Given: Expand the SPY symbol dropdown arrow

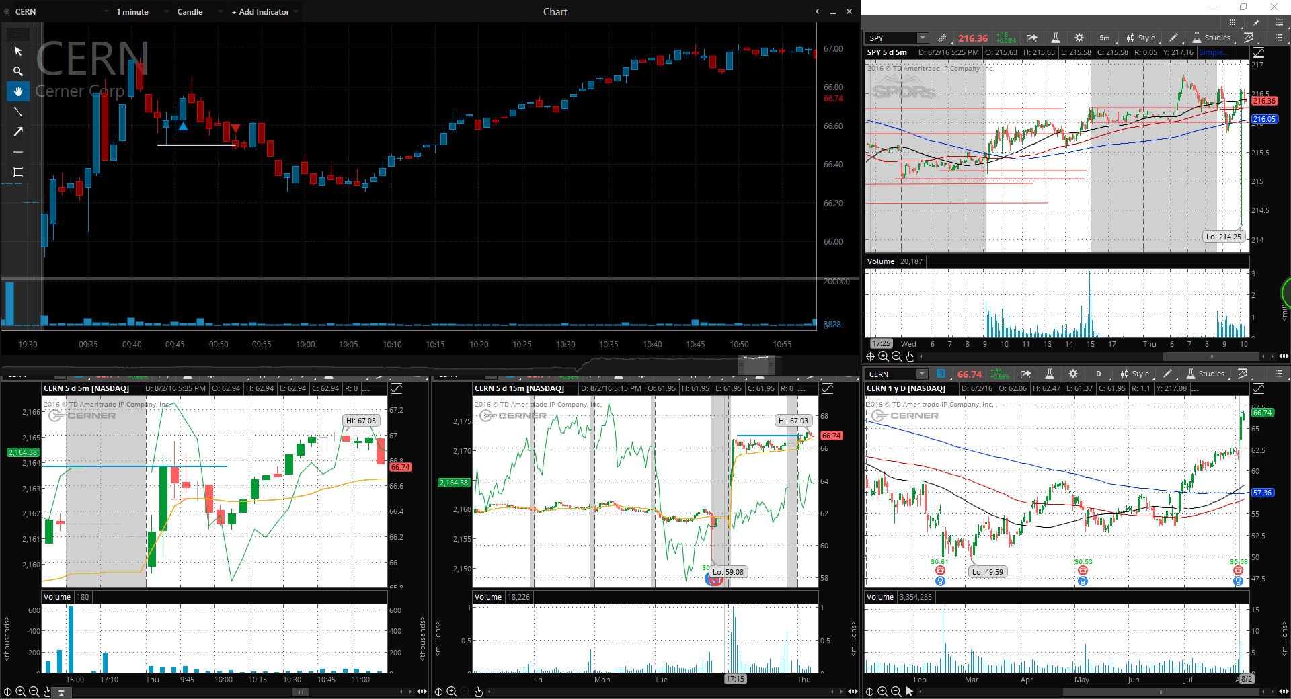Looking at the screenshot, I should tap(923, 38).
